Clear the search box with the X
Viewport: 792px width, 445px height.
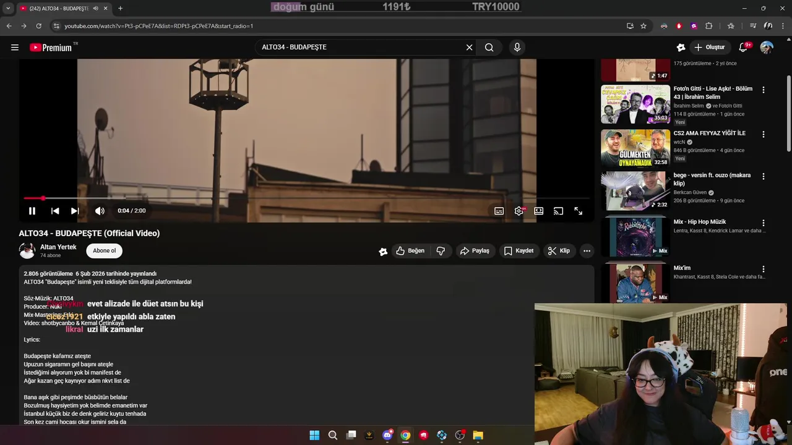click(x=469, y=48)
